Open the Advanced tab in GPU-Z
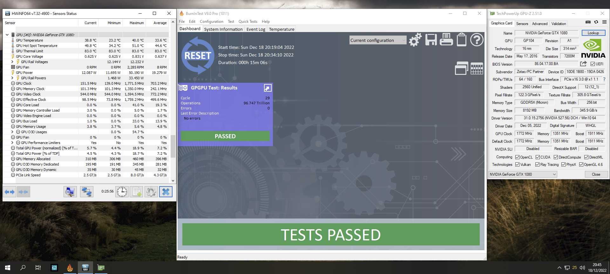The width and height of the screenshot is (610, 274). (539, 24)
